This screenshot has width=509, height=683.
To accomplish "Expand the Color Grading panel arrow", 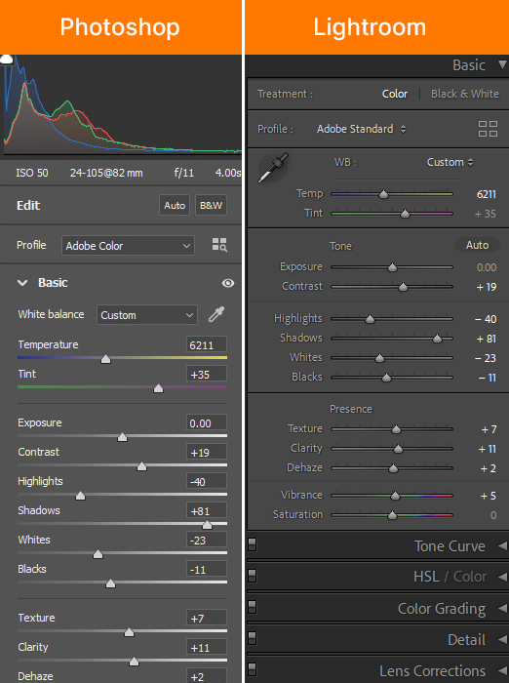I will click(502, 608).
